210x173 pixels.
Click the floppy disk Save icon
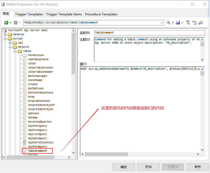[x=178, y=23]
